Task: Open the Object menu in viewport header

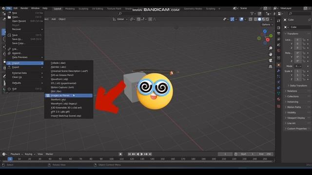Action: 62,19
